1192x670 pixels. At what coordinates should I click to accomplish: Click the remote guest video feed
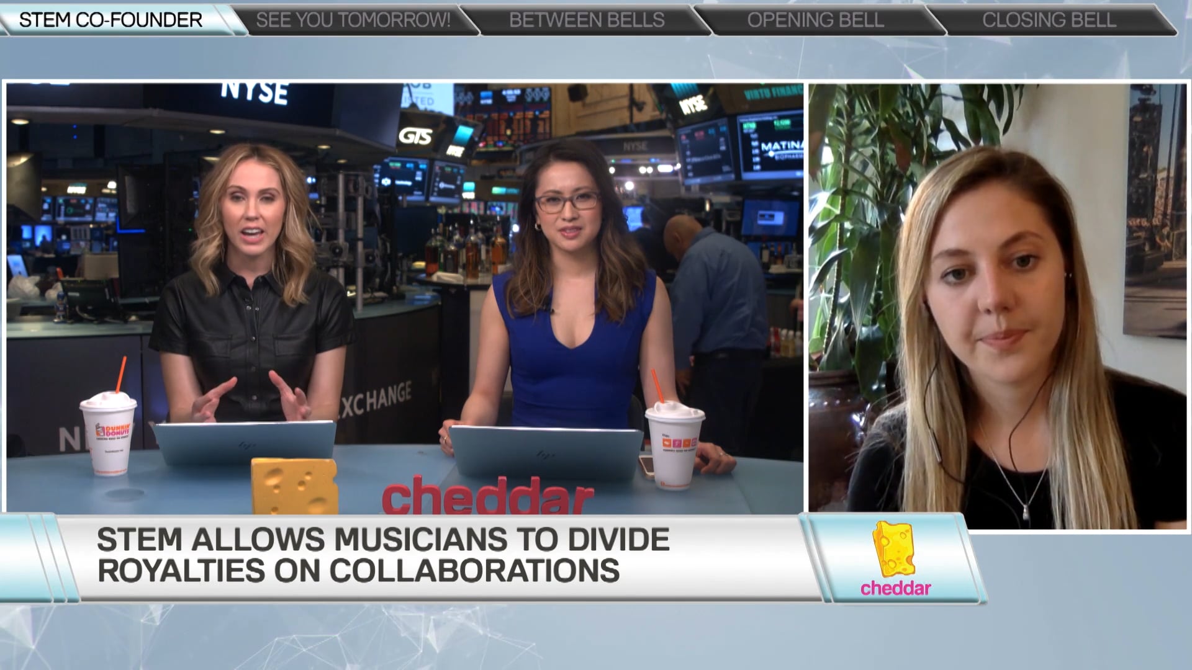(x=997, y=306)
